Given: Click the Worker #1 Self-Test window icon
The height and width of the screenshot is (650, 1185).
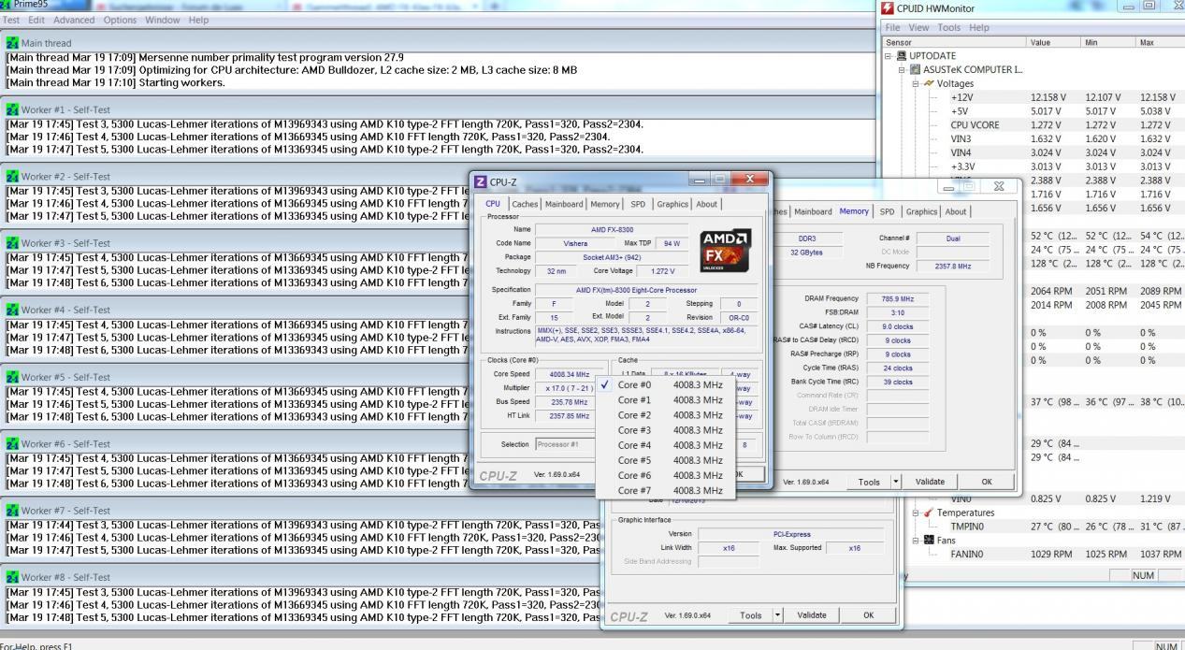Looking at the screenshot, I should click(12, 110).
